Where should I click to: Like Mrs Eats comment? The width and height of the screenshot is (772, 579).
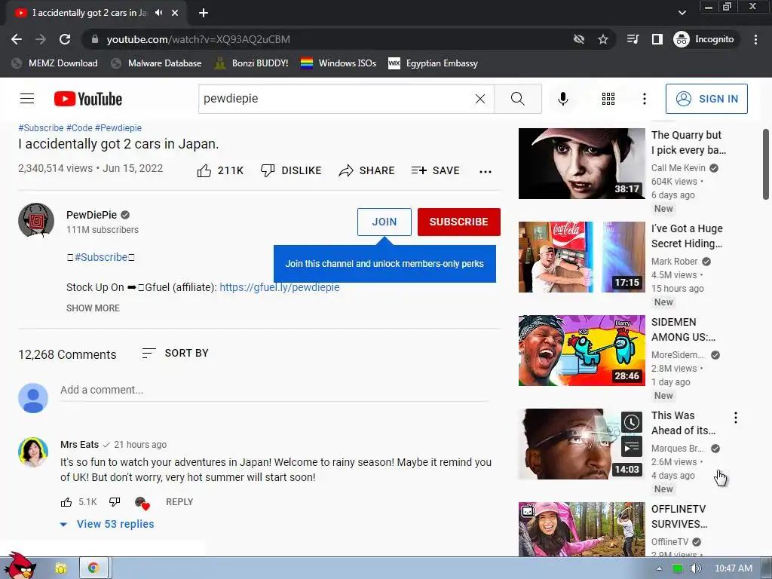tap(66, 502)
